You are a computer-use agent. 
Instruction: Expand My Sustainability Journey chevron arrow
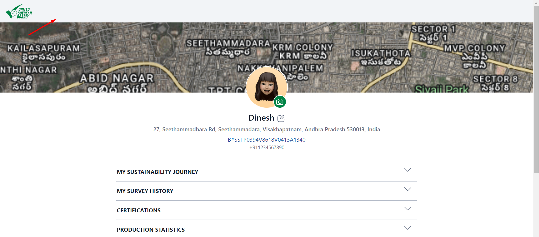tap(408, 170)
